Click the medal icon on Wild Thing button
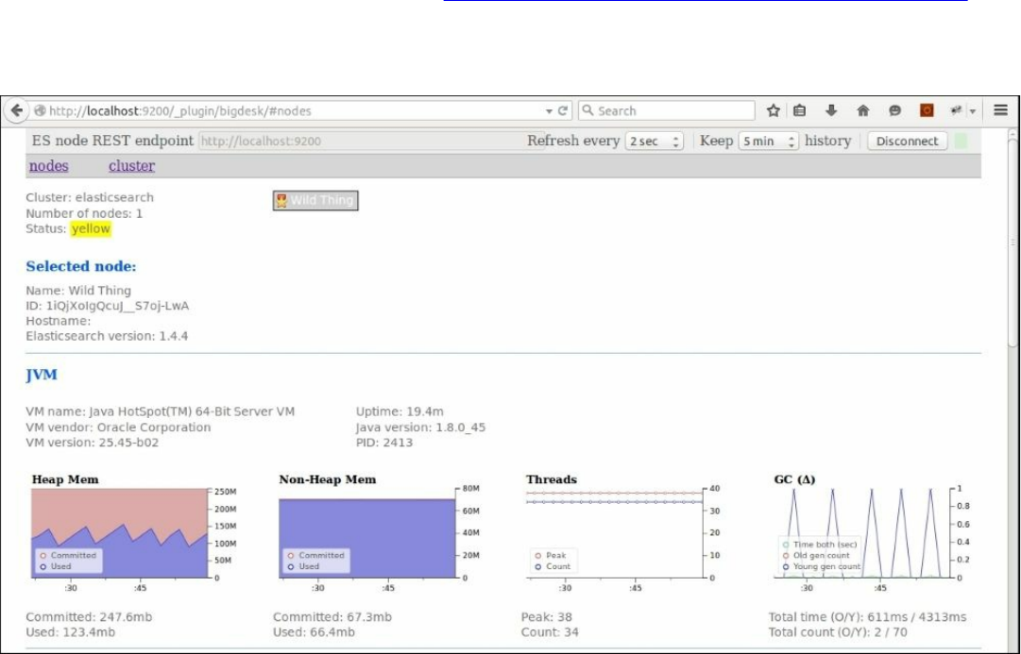1021x654 pixels. [281, 200]
